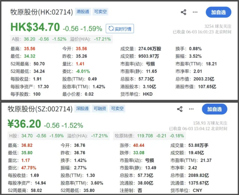This screenshot has width=239, height=195.
Task: Click the share icon in the SZ:002714 panel
Action: (x=180, y=109)
